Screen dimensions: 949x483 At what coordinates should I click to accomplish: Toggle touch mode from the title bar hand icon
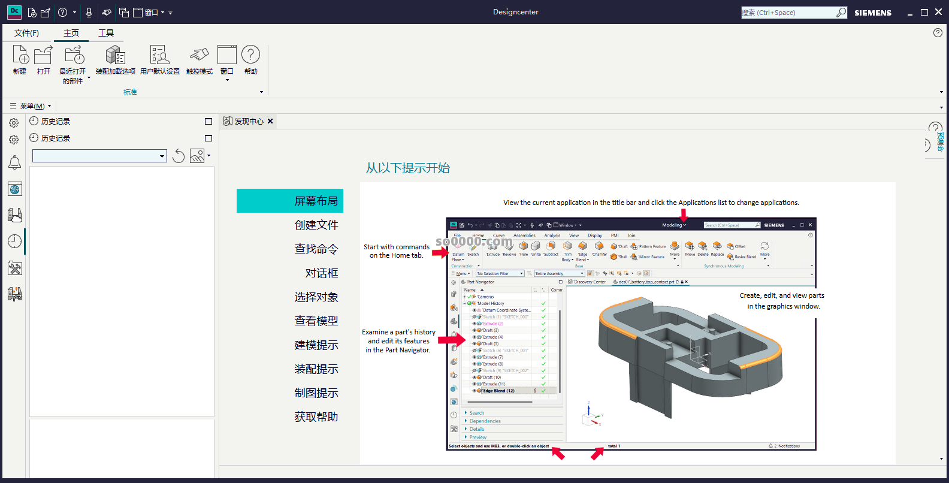coord(107,12)
